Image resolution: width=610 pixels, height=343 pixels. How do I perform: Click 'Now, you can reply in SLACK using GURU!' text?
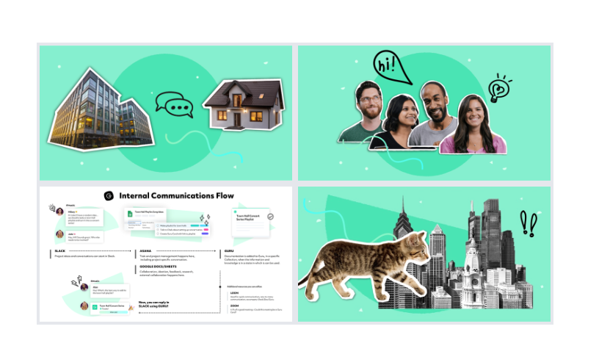pos(154,305)
